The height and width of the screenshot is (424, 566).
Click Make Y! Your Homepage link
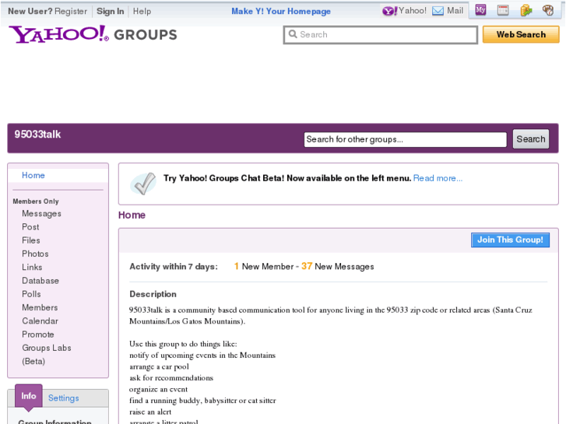tap(281, 11)
